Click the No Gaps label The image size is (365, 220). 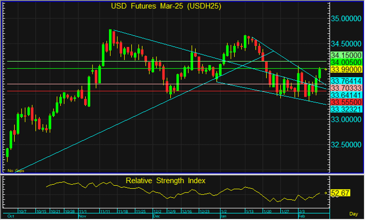coord(15,170)
